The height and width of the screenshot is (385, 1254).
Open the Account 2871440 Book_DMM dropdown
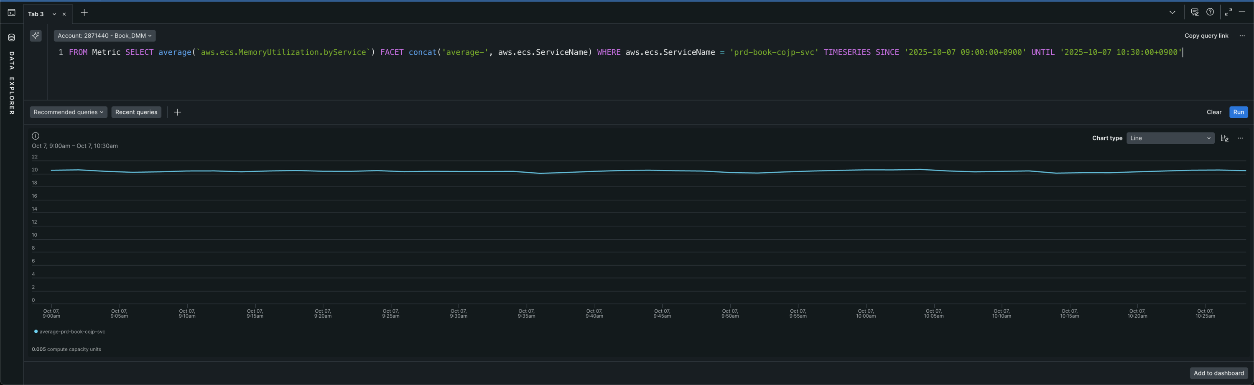click(x=104, y=36)
